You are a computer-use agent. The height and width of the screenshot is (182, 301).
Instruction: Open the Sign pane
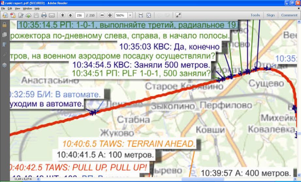coord(271,15)
